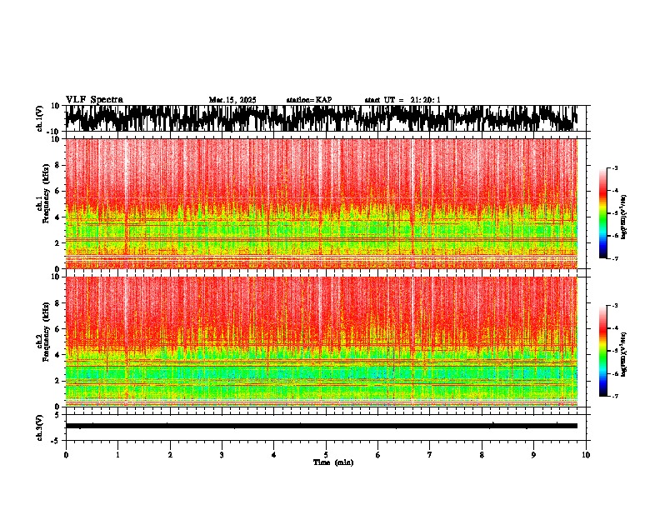Click the ch.1 spectrogram color scale bar

point(603,213)
